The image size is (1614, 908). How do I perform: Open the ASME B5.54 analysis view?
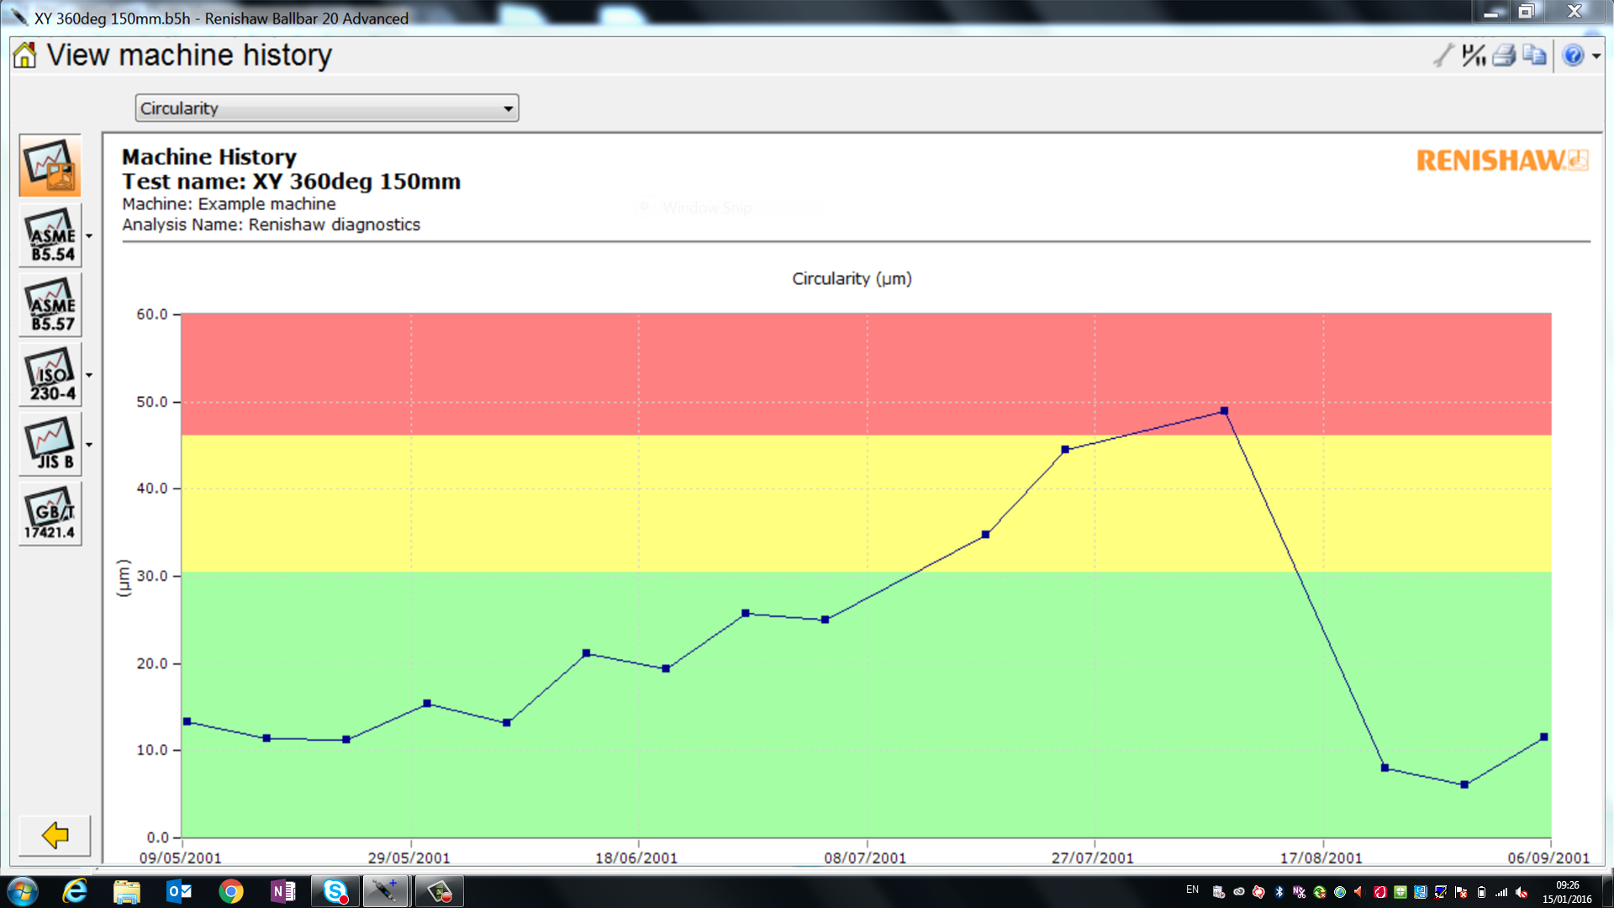(x=50, y=236)
